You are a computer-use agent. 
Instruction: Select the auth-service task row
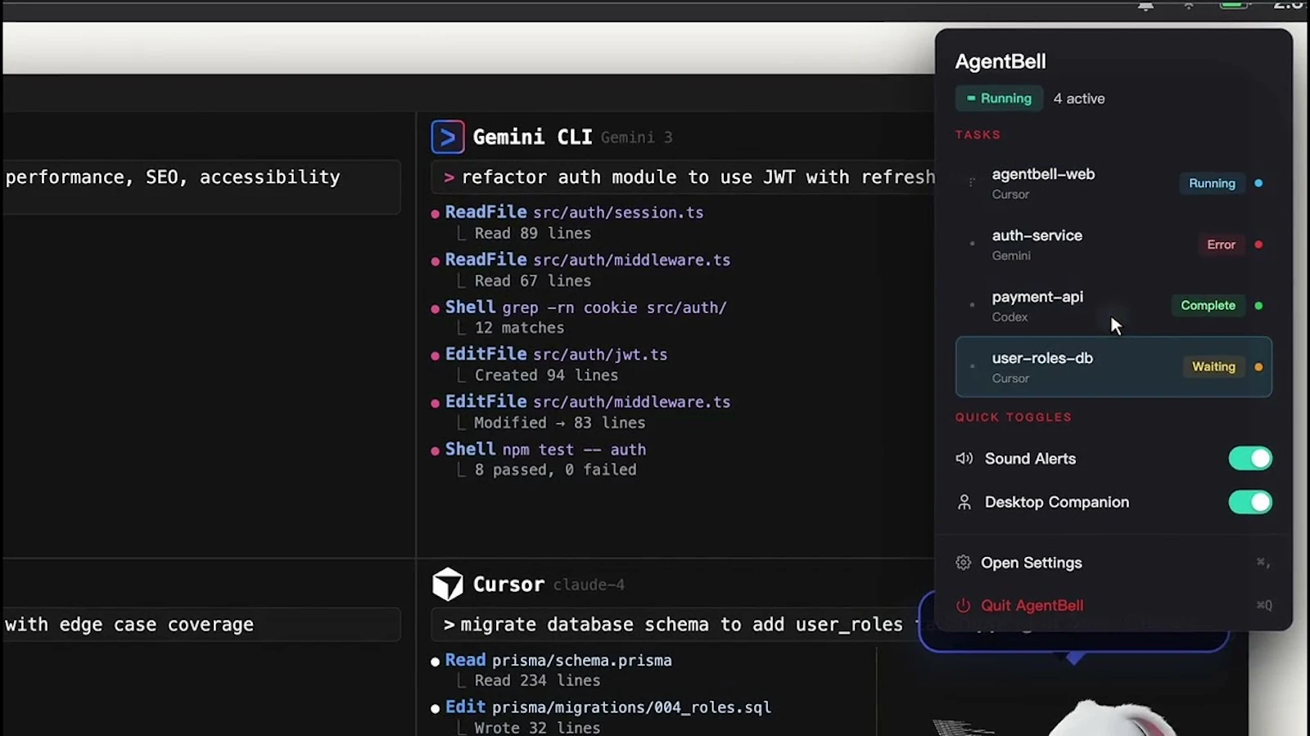(1113, 245)
